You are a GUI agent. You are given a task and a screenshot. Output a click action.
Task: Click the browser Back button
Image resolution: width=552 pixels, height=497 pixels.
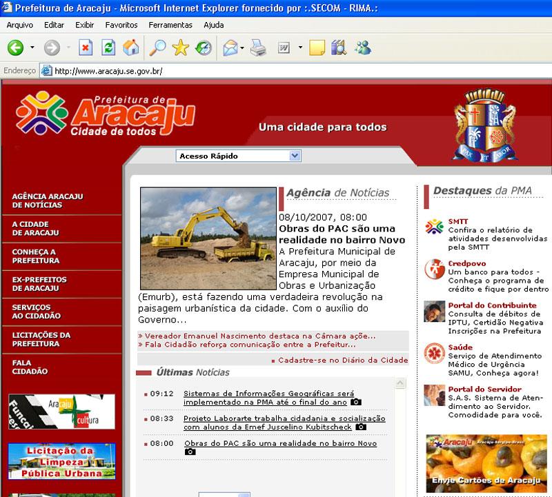16,48
